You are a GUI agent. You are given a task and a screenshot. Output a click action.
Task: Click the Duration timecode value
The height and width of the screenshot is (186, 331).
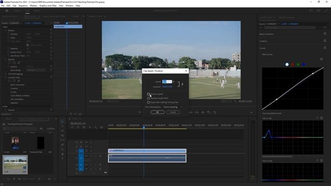(x=167, y=87)
